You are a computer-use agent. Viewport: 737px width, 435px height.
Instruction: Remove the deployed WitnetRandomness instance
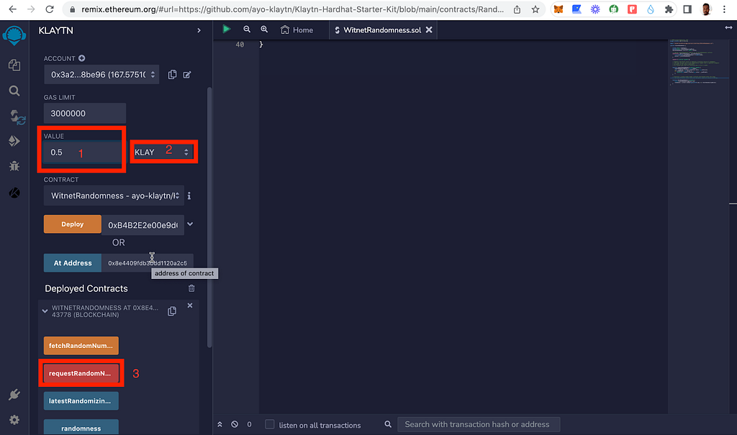[190, 306]
